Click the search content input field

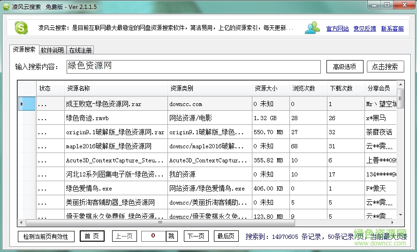(193, 67)
